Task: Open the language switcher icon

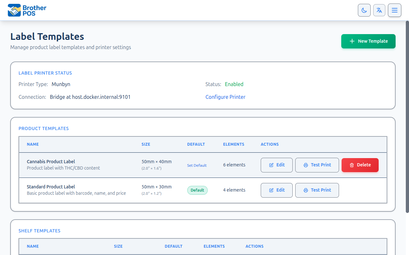Action: pyautogui.click(x=379, y=10)
